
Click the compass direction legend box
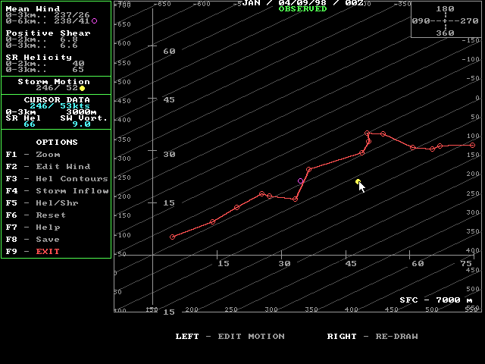[446, 20]
